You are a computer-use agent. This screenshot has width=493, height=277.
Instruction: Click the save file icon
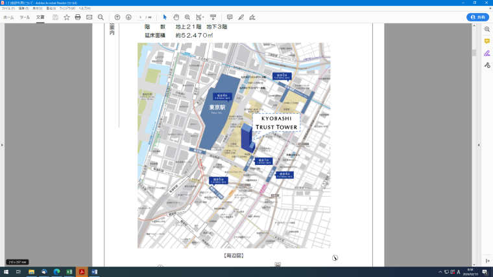coord(55,17)
